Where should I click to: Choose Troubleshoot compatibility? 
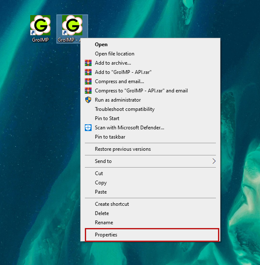click(124, 109)
